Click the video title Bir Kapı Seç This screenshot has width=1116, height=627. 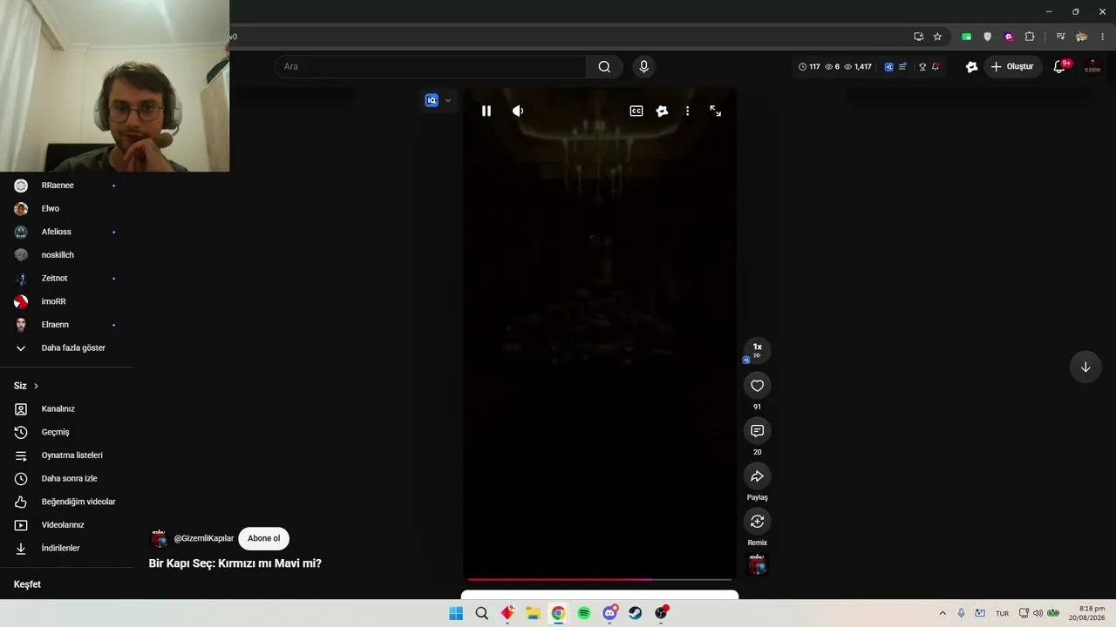tap(235, 563)
